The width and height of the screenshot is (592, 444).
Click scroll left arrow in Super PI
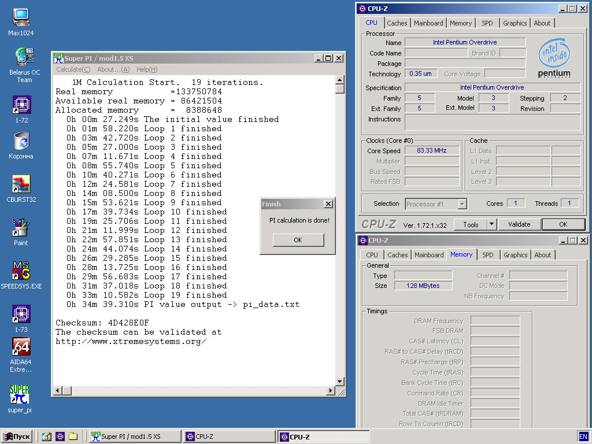[x=58, y=391]
